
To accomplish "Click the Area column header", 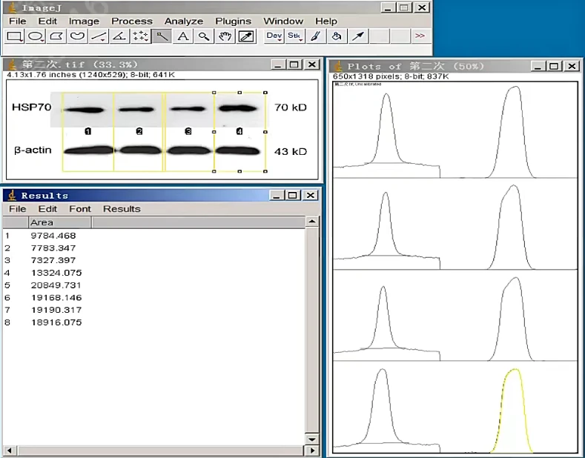I will (x=42, y=222).
